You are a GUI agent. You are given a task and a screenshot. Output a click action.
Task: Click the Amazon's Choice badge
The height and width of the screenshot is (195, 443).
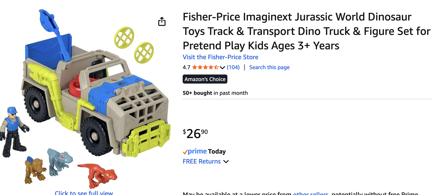point(205,79)
